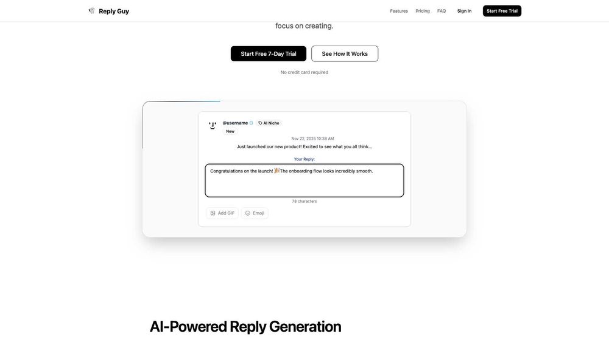Select the @username handle
This screenshot has height=342, width=609.
(x=235, y=123)
